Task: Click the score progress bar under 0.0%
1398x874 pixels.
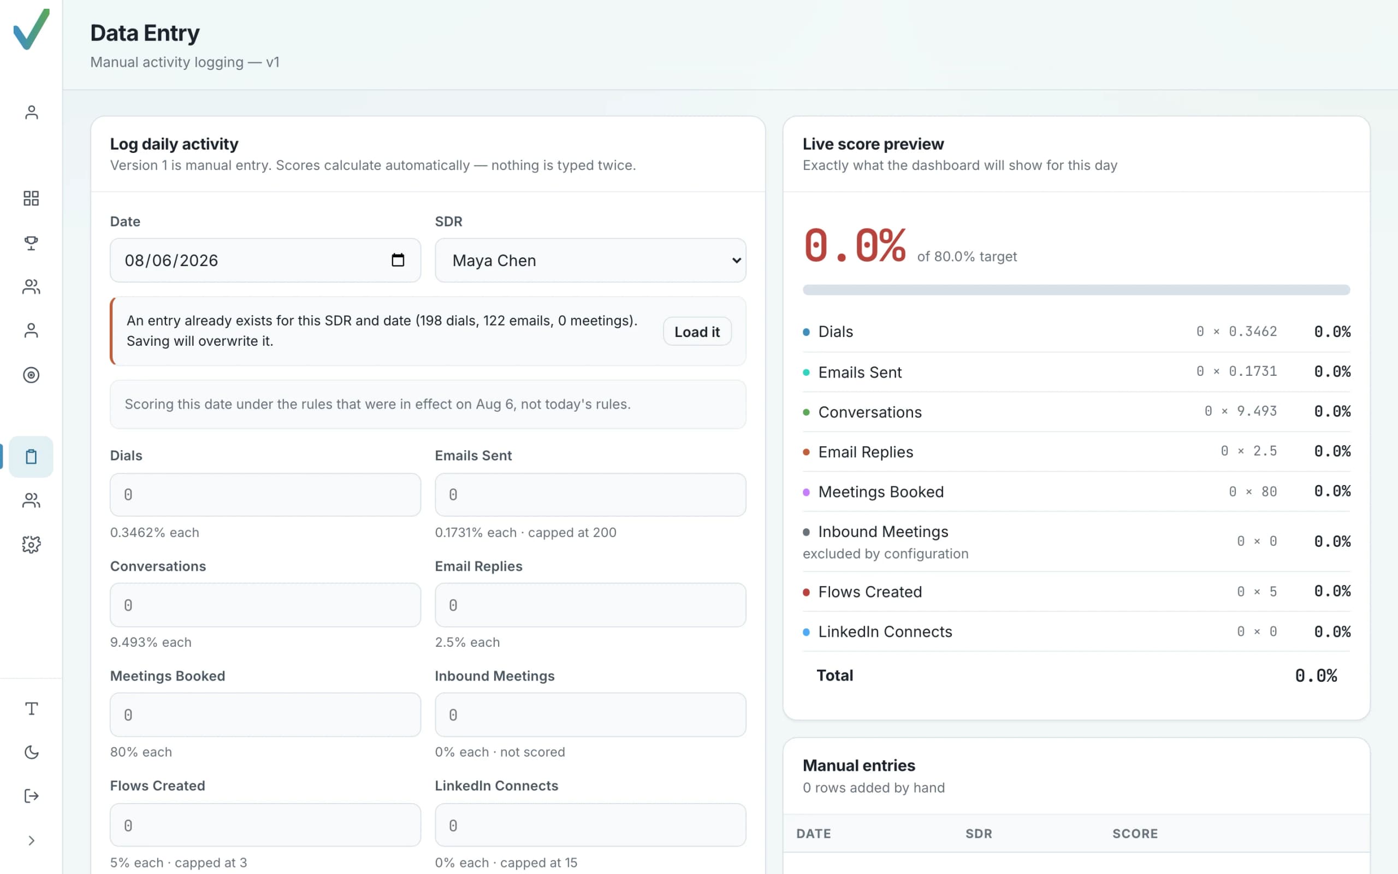Action: click(x=1076, y=290)
